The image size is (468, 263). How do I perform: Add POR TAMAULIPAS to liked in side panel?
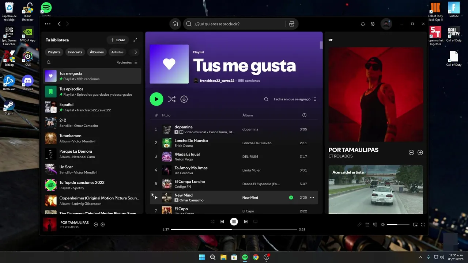pos(420,152)
